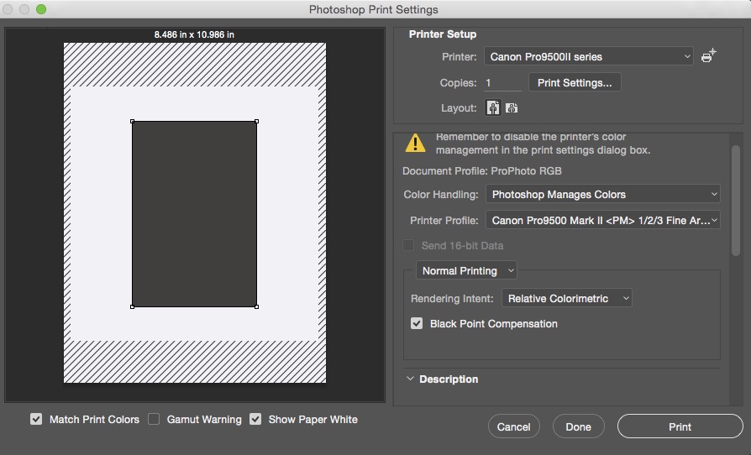The height and width of the screenshot is (455, 751).
Task: Click the Print Settings... button
Action: click(x=575, y=83)
